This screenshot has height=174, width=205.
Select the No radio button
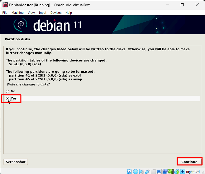point(7,91)
